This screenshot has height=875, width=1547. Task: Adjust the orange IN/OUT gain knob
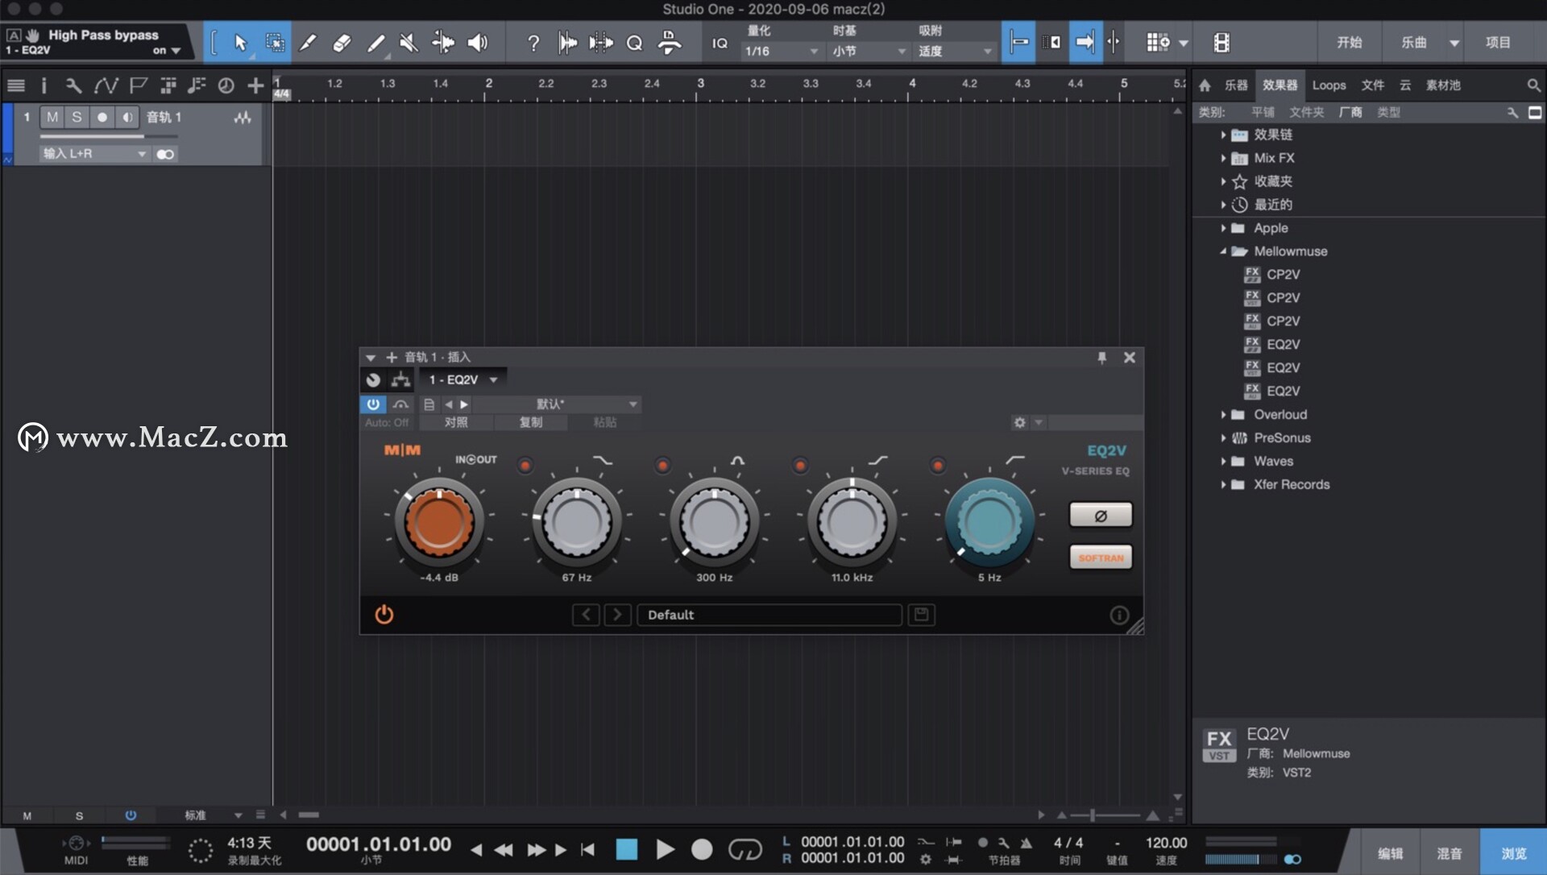click(x=438, y=521)
